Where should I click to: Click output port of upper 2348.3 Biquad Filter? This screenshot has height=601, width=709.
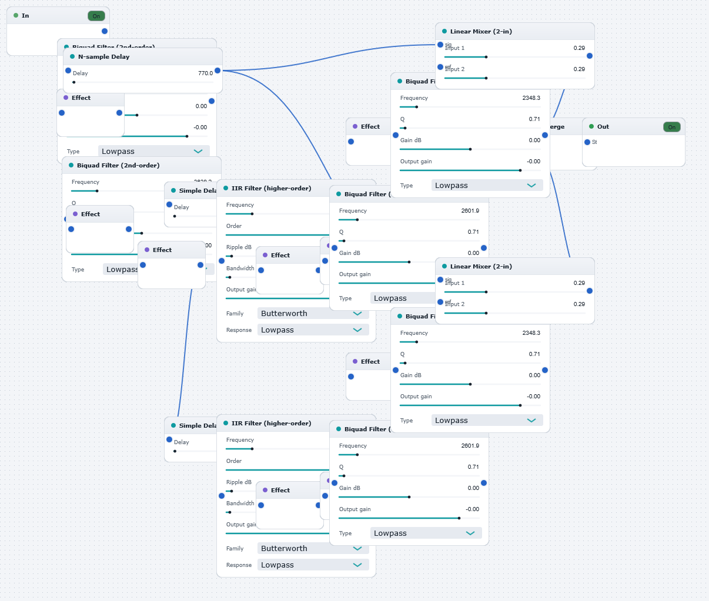tap(545, 135)
